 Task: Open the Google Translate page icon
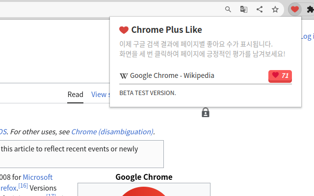(243, 9)
